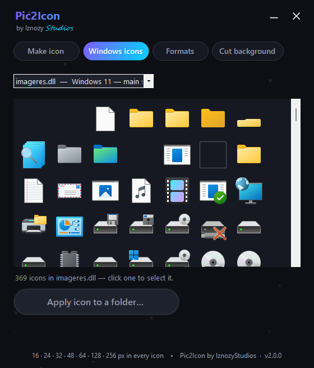Choose the picture image file icon

coord(105,191)
